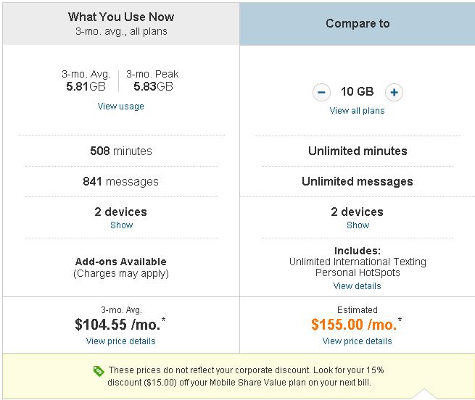View price details for $155.00 estimate
The height and width of the screenshot is (400, 475).
point(358,341)
